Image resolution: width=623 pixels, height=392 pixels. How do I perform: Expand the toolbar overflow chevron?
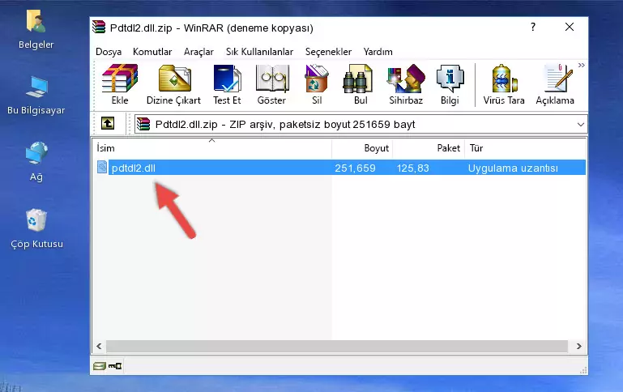click(582, 65)
